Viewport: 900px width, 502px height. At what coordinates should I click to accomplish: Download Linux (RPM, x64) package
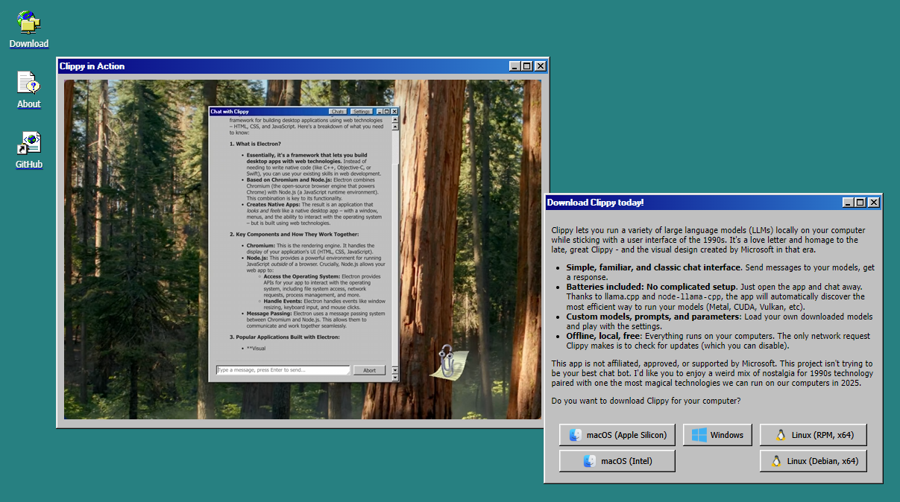coord(814,435)
